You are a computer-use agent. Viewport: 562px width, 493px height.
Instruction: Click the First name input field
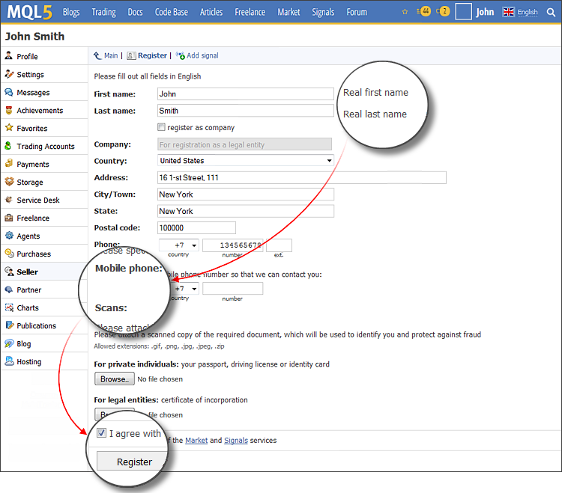246,94
